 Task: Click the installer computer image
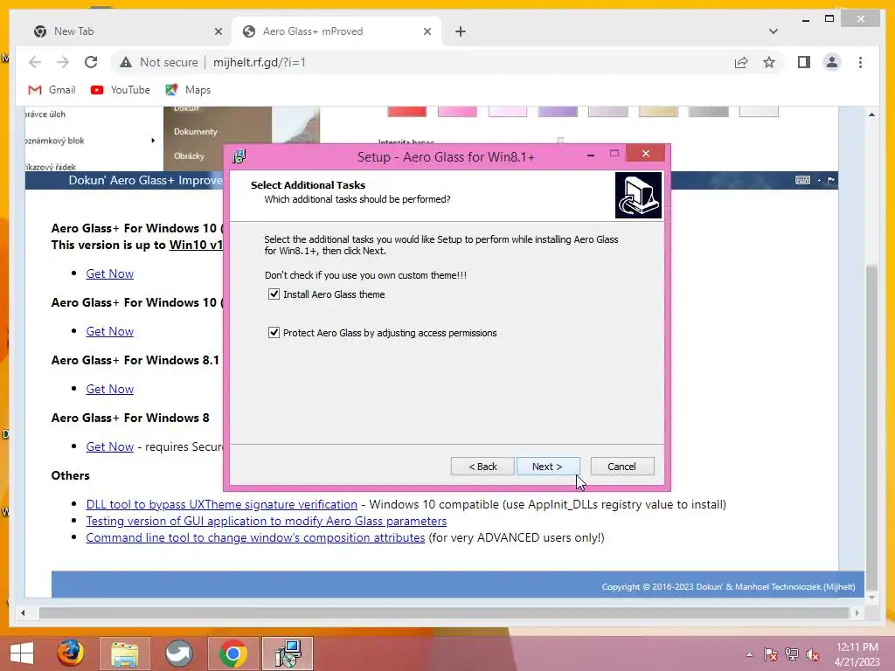[x=638, y=195]
